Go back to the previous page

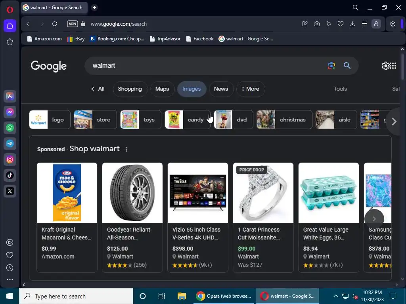(28, 24)
